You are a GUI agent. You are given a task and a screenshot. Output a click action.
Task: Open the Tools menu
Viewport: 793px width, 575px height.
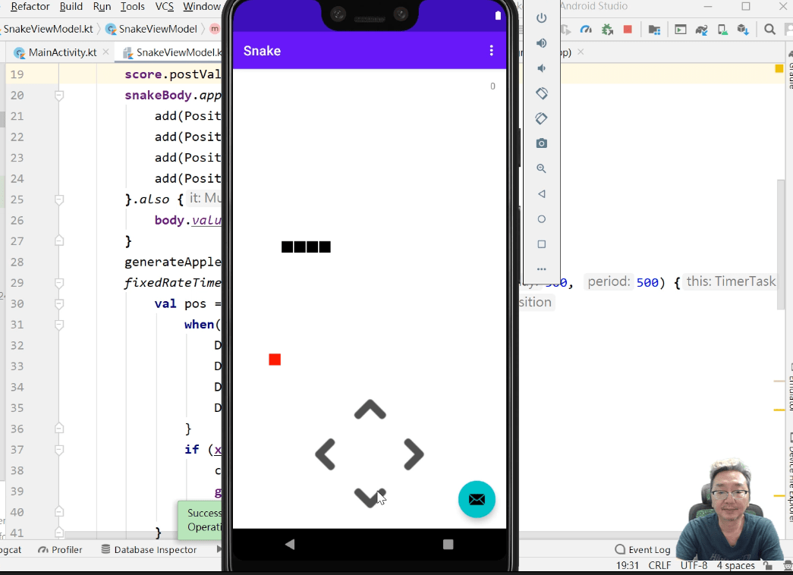(133, 7)
